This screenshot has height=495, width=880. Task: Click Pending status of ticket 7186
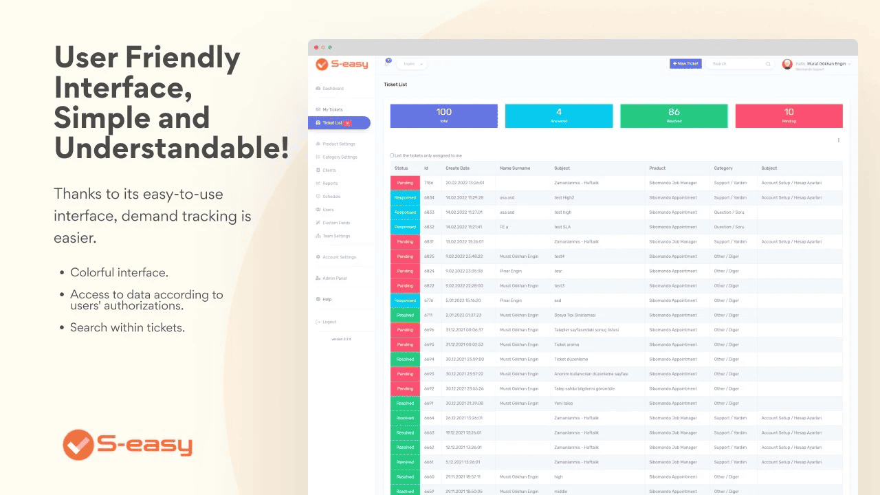pos(405,183)
